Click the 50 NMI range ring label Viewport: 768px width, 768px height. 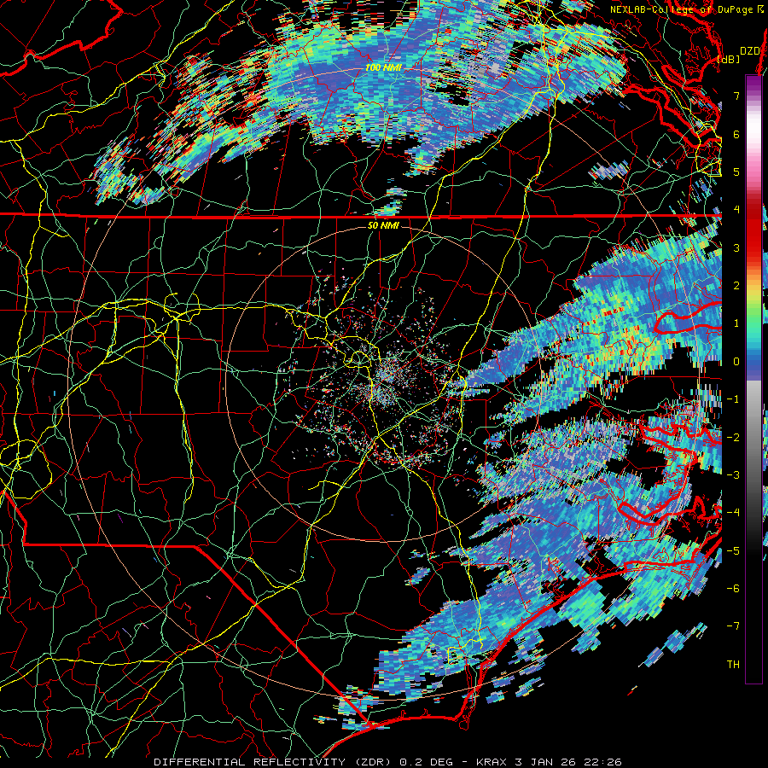(x=383, y=225)
